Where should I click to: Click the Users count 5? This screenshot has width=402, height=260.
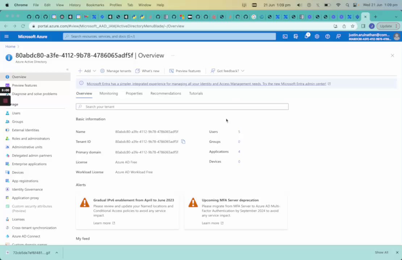239,132
